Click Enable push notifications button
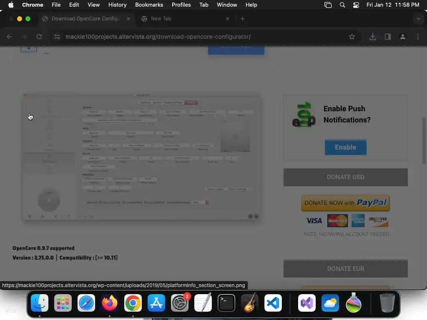This screenshot has height=320, width=427. point(345,147)
